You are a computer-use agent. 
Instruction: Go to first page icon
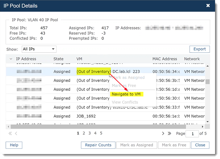[10, 133]
